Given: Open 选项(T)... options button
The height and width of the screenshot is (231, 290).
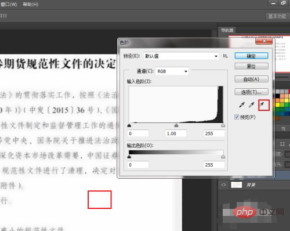Looking at the screenshot, I should coord(251,92).
